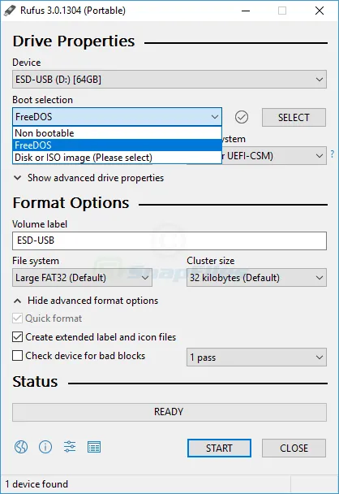339x494 pixels.
Task: Show the log window icon
Action: pyautogui.click(x=94, y=447)
